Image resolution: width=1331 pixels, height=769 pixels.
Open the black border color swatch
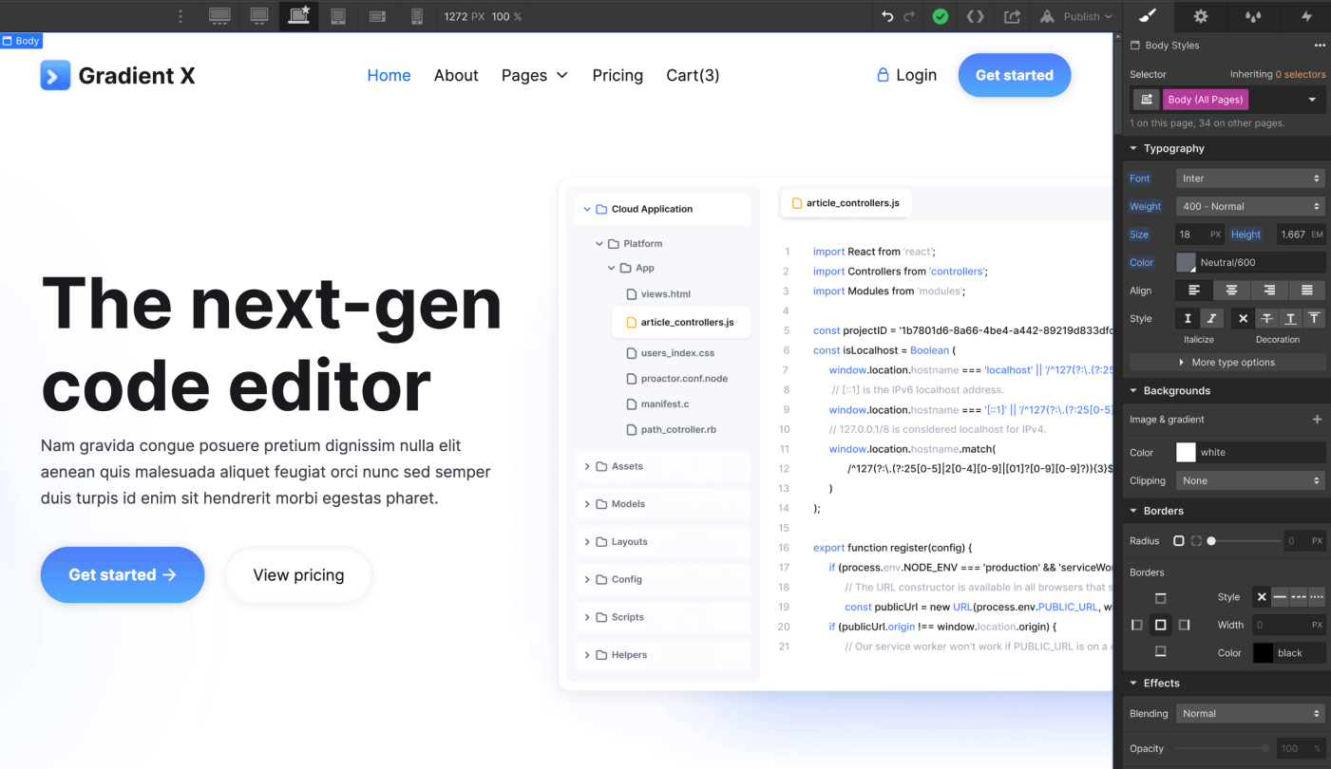click(1263, 653)
